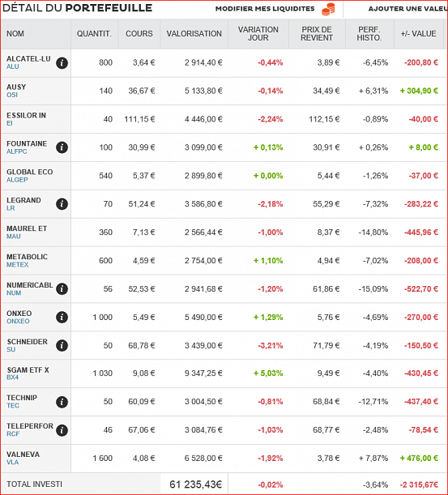Click the -0,02% total daily variation
The height and width of the screenshot is (495, 448).
[x=271, y=484]
